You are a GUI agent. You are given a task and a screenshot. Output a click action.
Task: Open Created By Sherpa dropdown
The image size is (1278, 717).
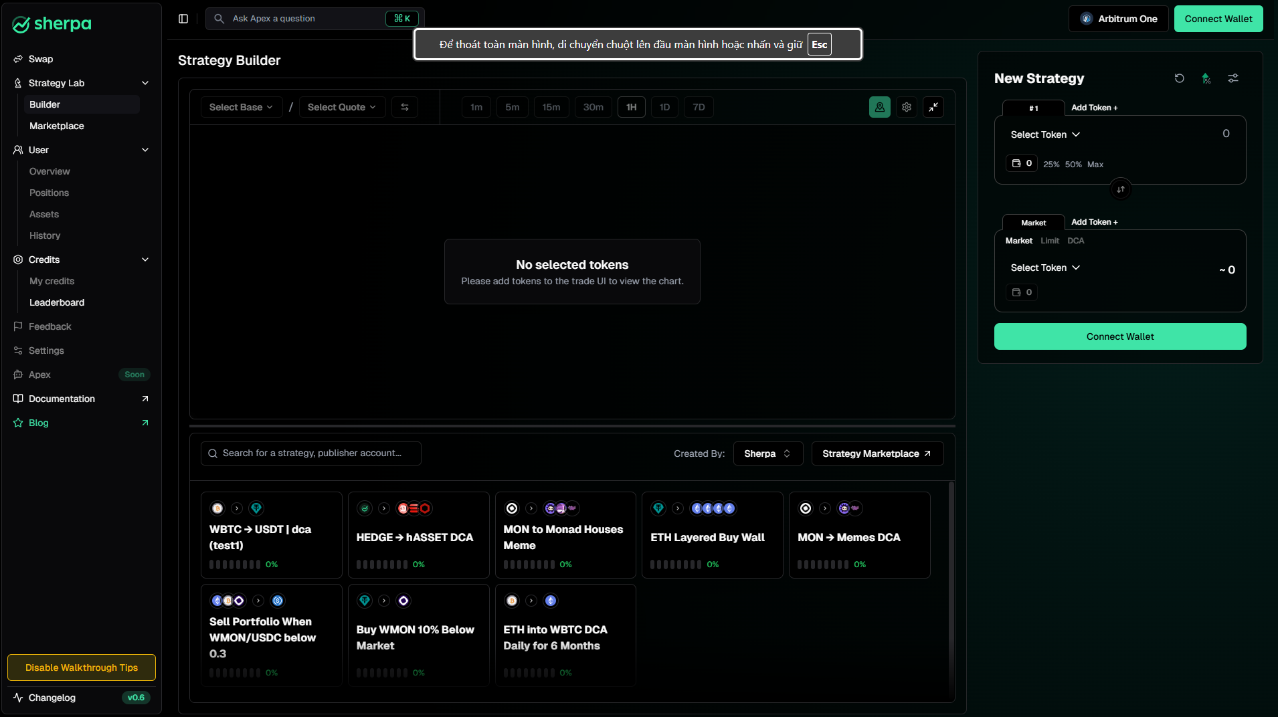pyautogui.click(x=767, y=453)
